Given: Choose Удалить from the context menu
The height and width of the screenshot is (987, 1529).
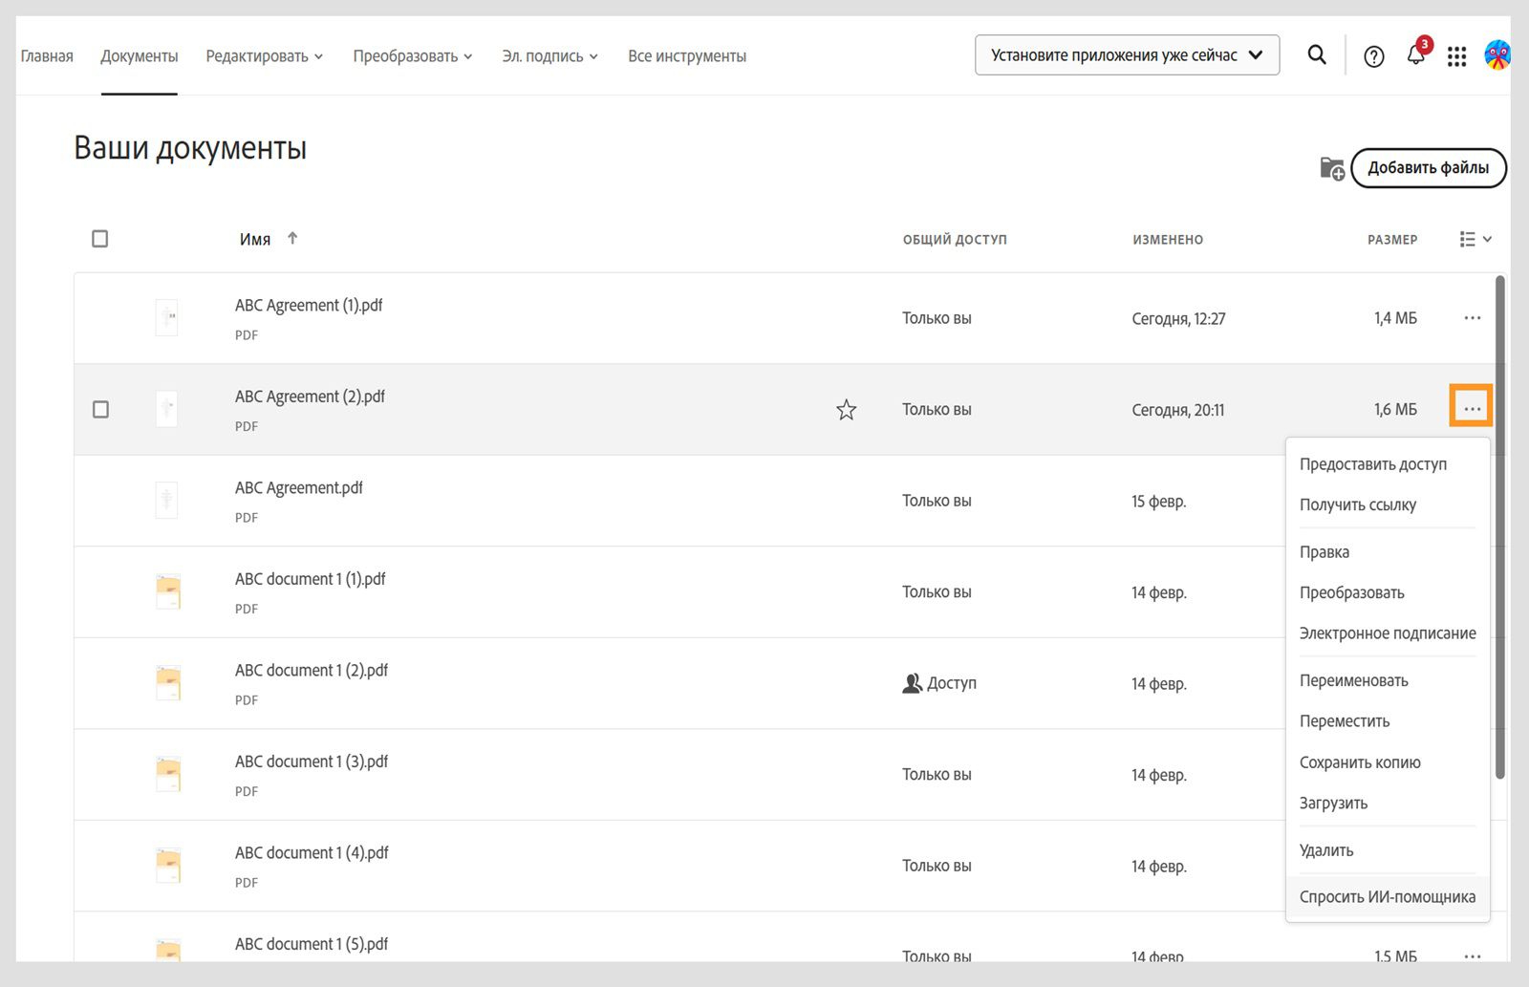Looking at the screenshot, I should pyautogui.click(x=1326, y=850).
